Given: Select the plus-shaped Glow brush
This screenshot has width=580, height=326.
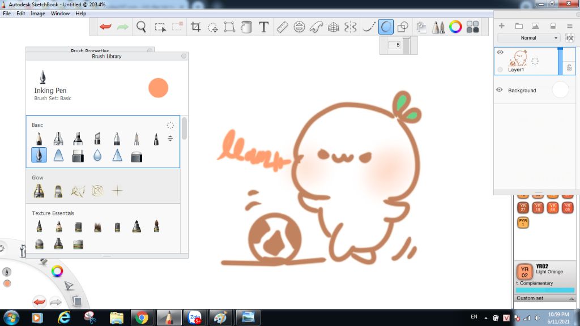Looking at the screenshot, I should 117,191.
